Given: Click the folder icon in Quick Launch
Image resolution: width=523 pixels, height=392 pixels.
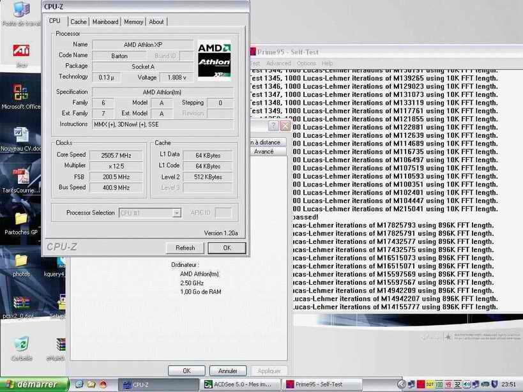Looking at the screenshot, I should tap(91, 384).
